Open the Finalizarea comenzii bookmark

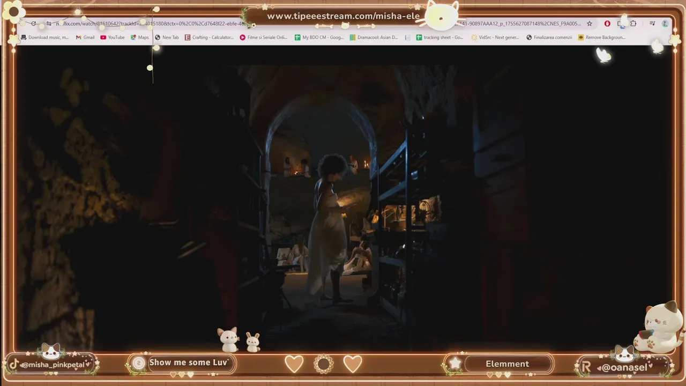point(549,38)
